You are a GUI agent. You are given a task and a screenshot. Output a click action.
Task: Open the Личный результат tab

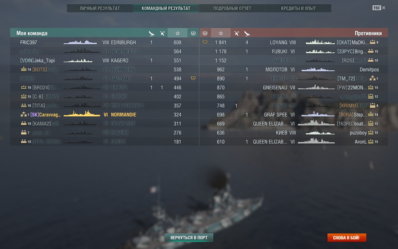click(x=100, y=8)
